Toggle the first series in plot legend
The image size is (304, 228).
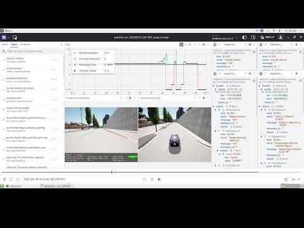[88, 53]
